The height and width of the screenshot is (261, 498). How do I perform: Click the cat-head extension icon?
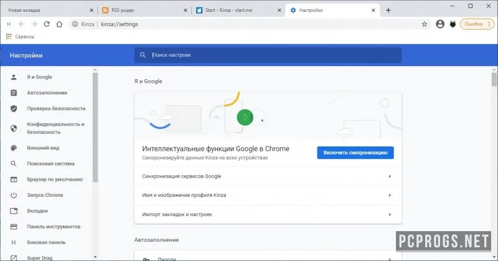tap(453, 24)
